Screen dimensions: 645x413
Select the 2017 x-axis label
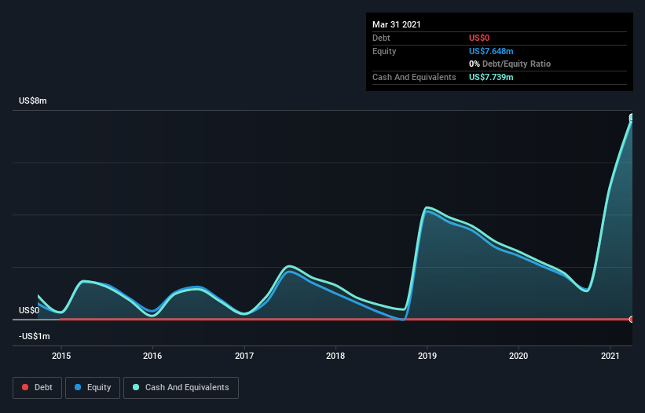coord(244,356)
